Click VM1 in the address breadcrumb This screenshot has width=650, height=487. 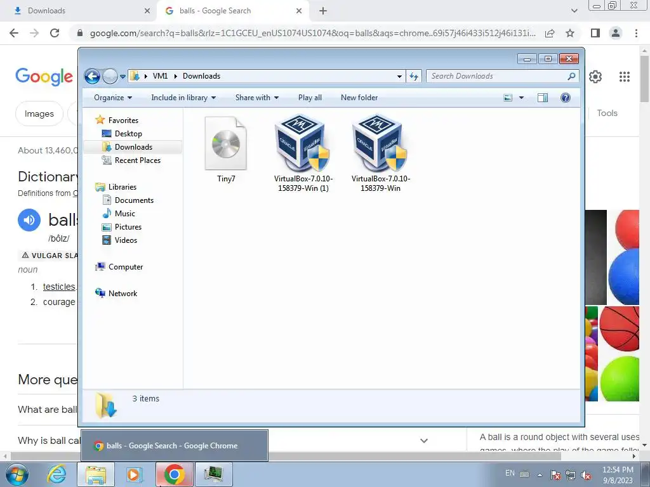pos(160,76)
